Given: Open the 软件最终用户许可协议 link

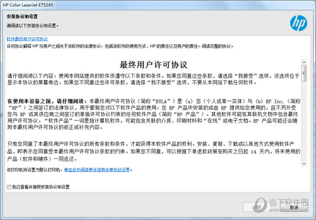Looking at the screenshot, I should pyautogui.click(x=27, y=39).
